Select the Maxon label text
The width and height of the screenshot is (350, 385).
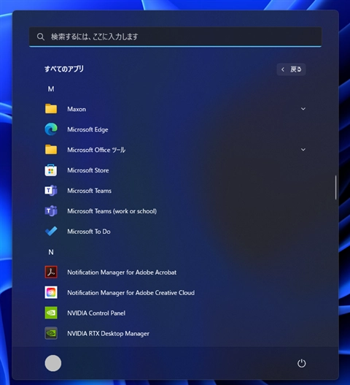coord(77,110)
